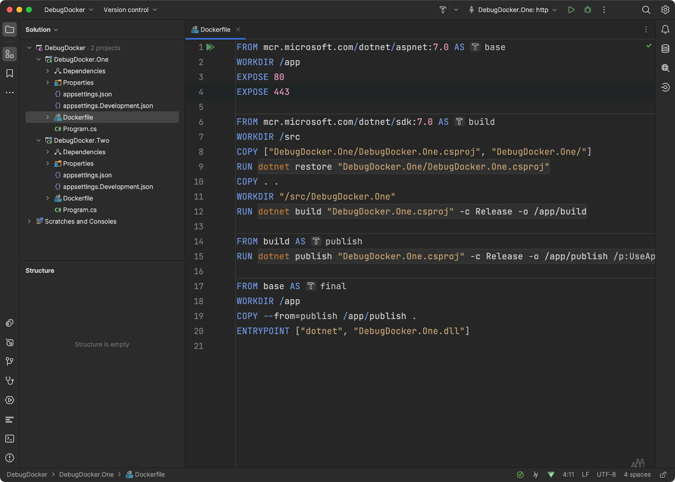Click the base stage hammer inlay on line 1
The image size is (675, 482).
coord(475,47)
